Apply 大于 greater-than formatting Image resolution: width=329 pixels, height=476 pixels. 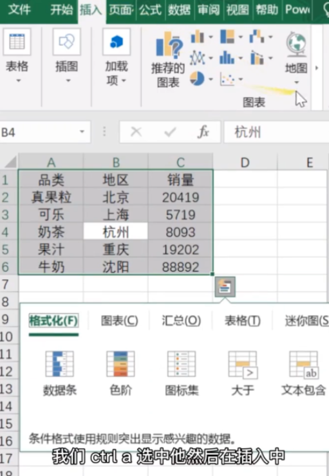point(243,373)
